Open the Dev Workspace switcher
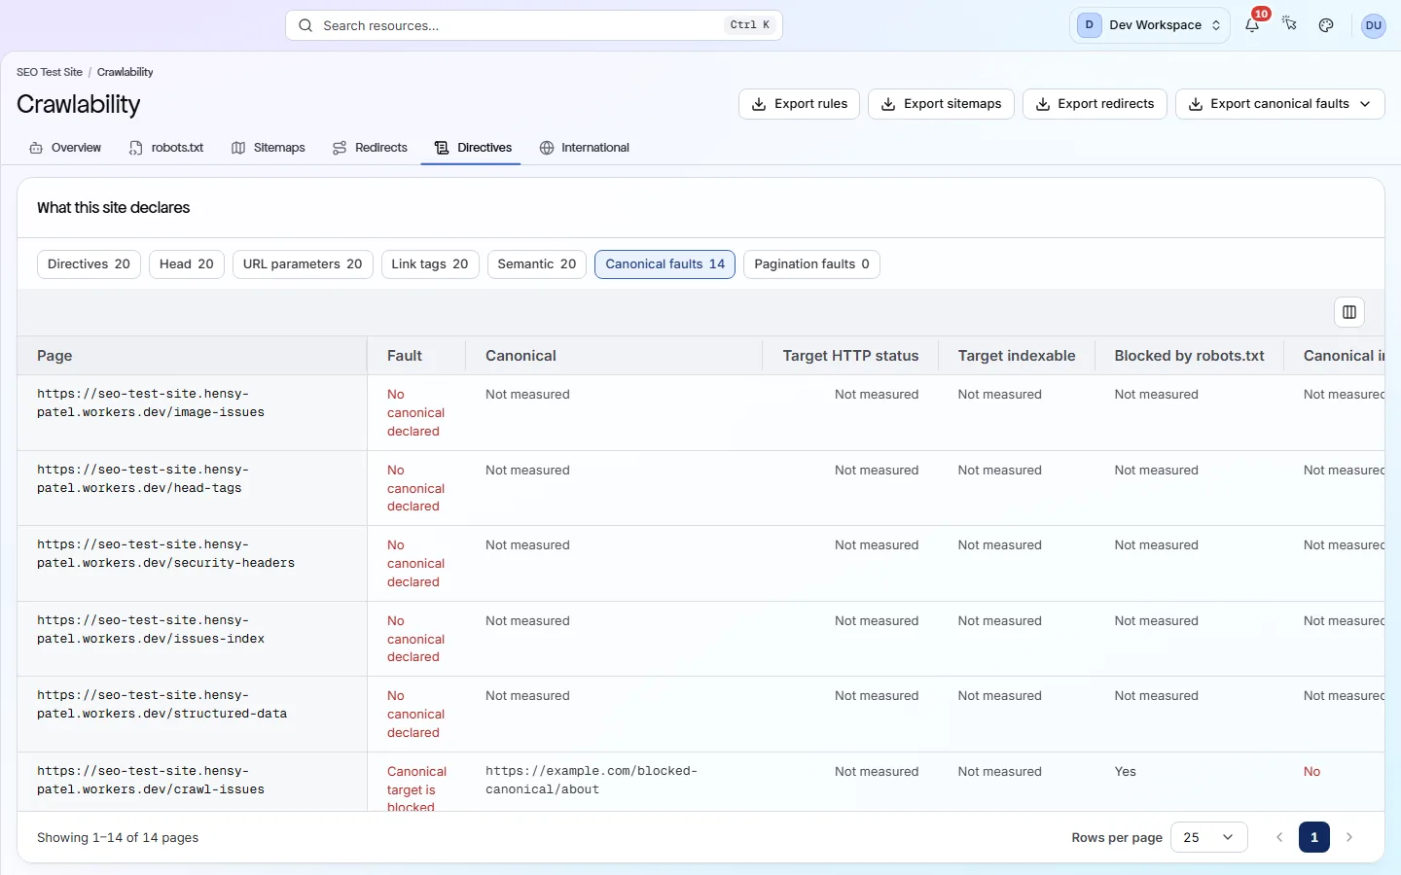Image resolution: width=1401 pixels, height=875 pixels. tap(1150, 25)
